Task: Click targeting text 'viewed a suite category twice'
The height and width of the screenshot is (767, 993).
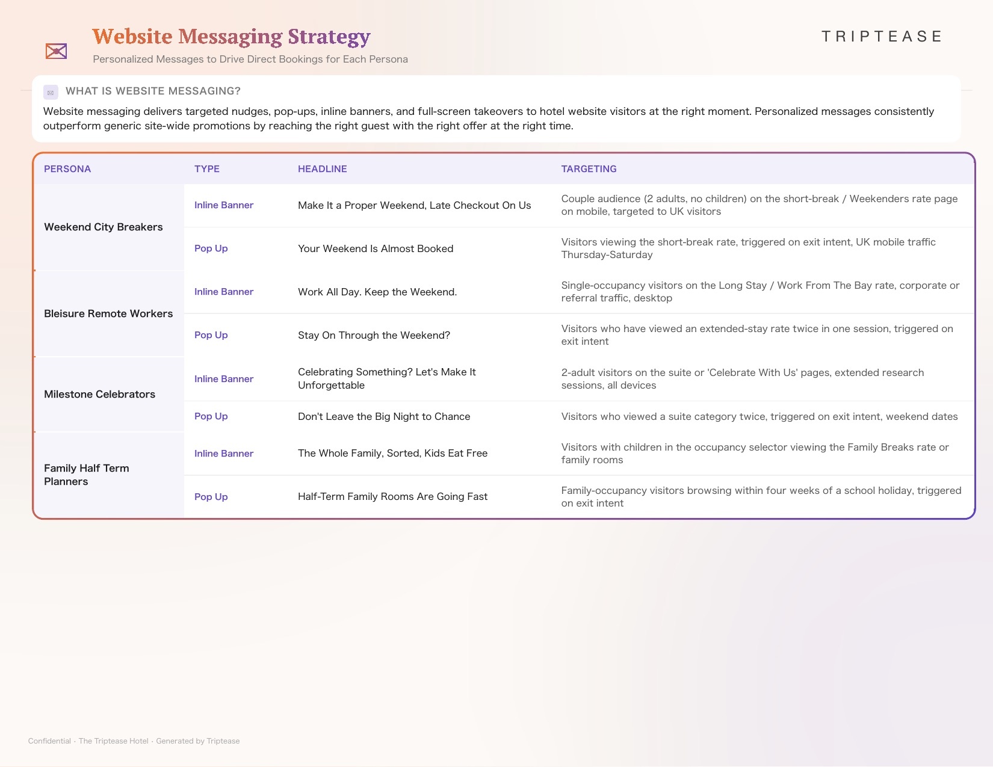Action: pyautogui.click(x=759, y=416)
